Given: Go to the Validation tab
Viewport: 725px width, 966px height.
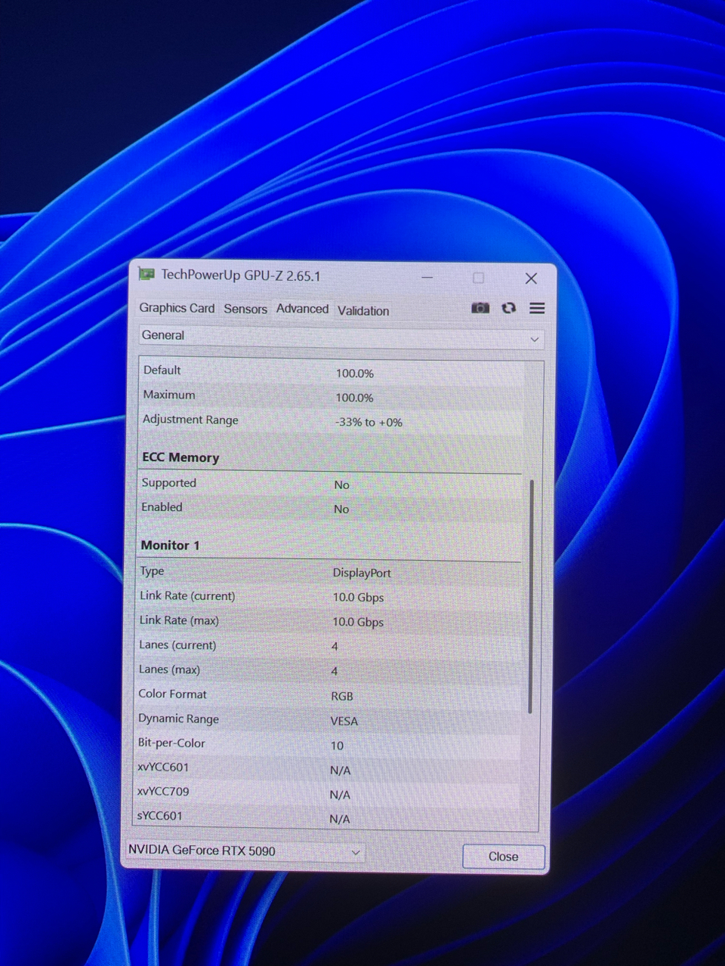Looking at the screenshot, I should tap(363, 310).
